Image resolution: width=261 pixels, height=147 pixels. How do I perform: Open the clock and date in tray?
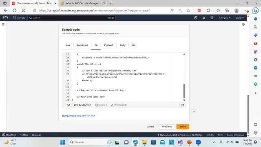click(248, 142)
